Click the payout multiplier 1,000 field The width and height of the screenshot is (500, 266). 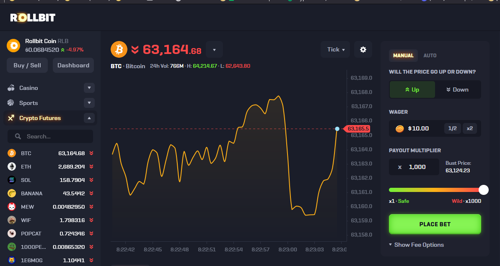point(414,167)
